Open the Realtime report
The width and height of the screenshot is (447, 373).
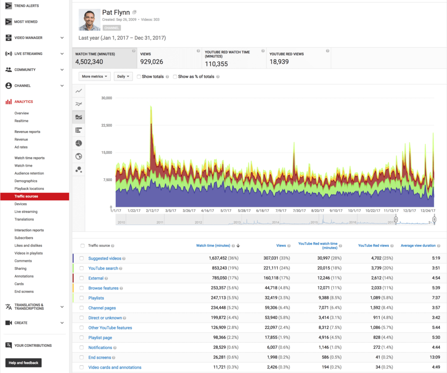(21, 121)
